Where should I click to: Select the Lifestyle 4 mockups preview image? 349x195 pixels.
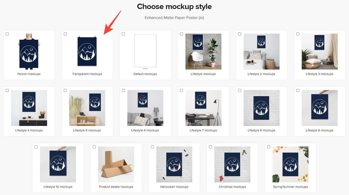click(29, 108)
